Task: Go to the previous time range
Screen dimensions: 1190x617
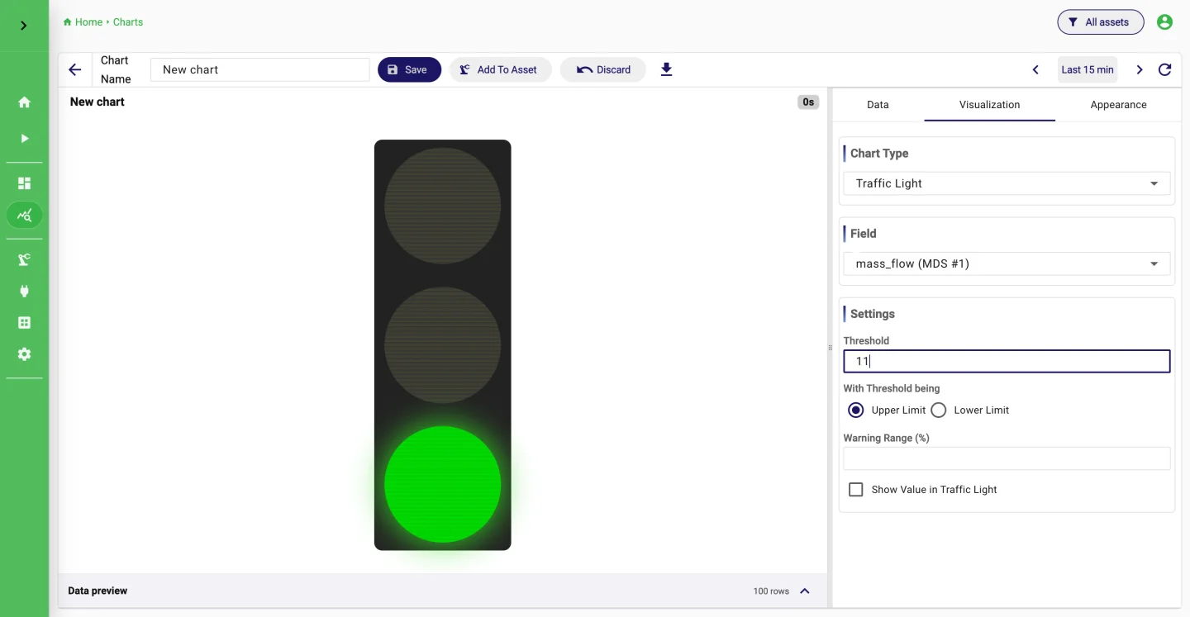Action: pyautogui.click(x=1035, y=70)
